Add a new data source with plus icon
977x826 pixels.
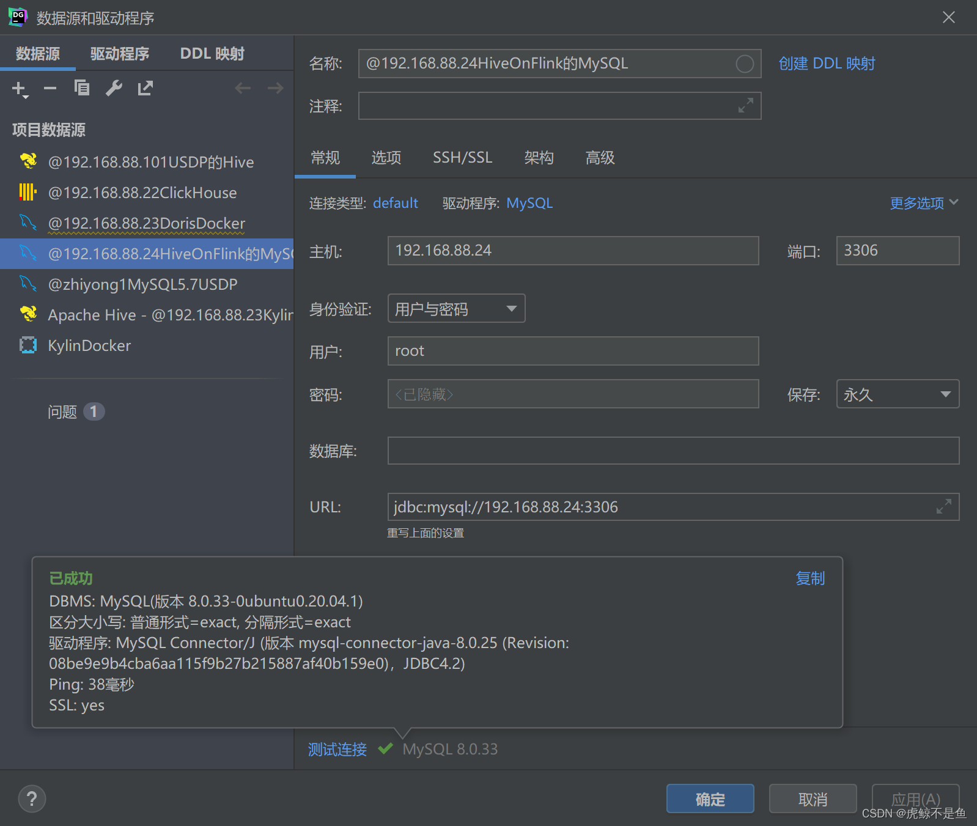pyautogui.click(x=20, y=89)
